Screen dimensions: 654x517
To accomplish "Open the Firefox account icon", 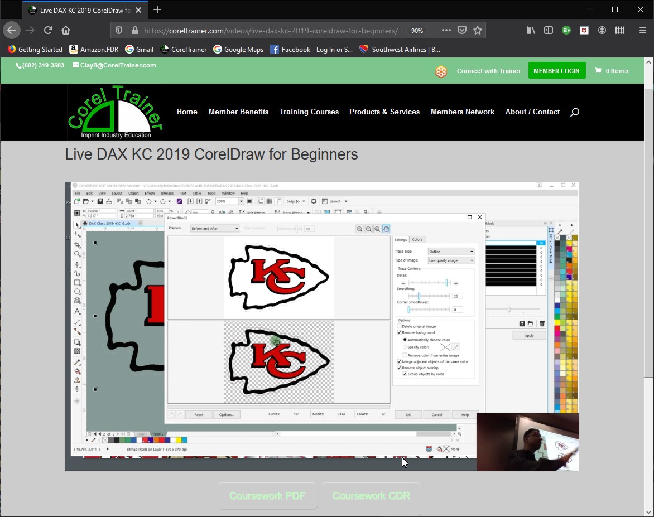I will (602, 30).
